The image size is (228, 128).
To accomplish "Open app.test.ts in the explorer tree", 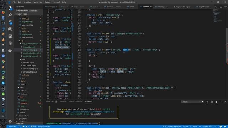I will coord(24,110).
